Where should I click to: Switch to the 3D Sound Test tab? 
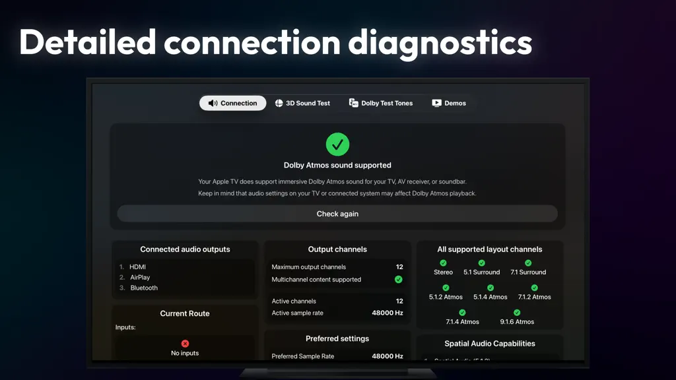[x=302, y=103]
